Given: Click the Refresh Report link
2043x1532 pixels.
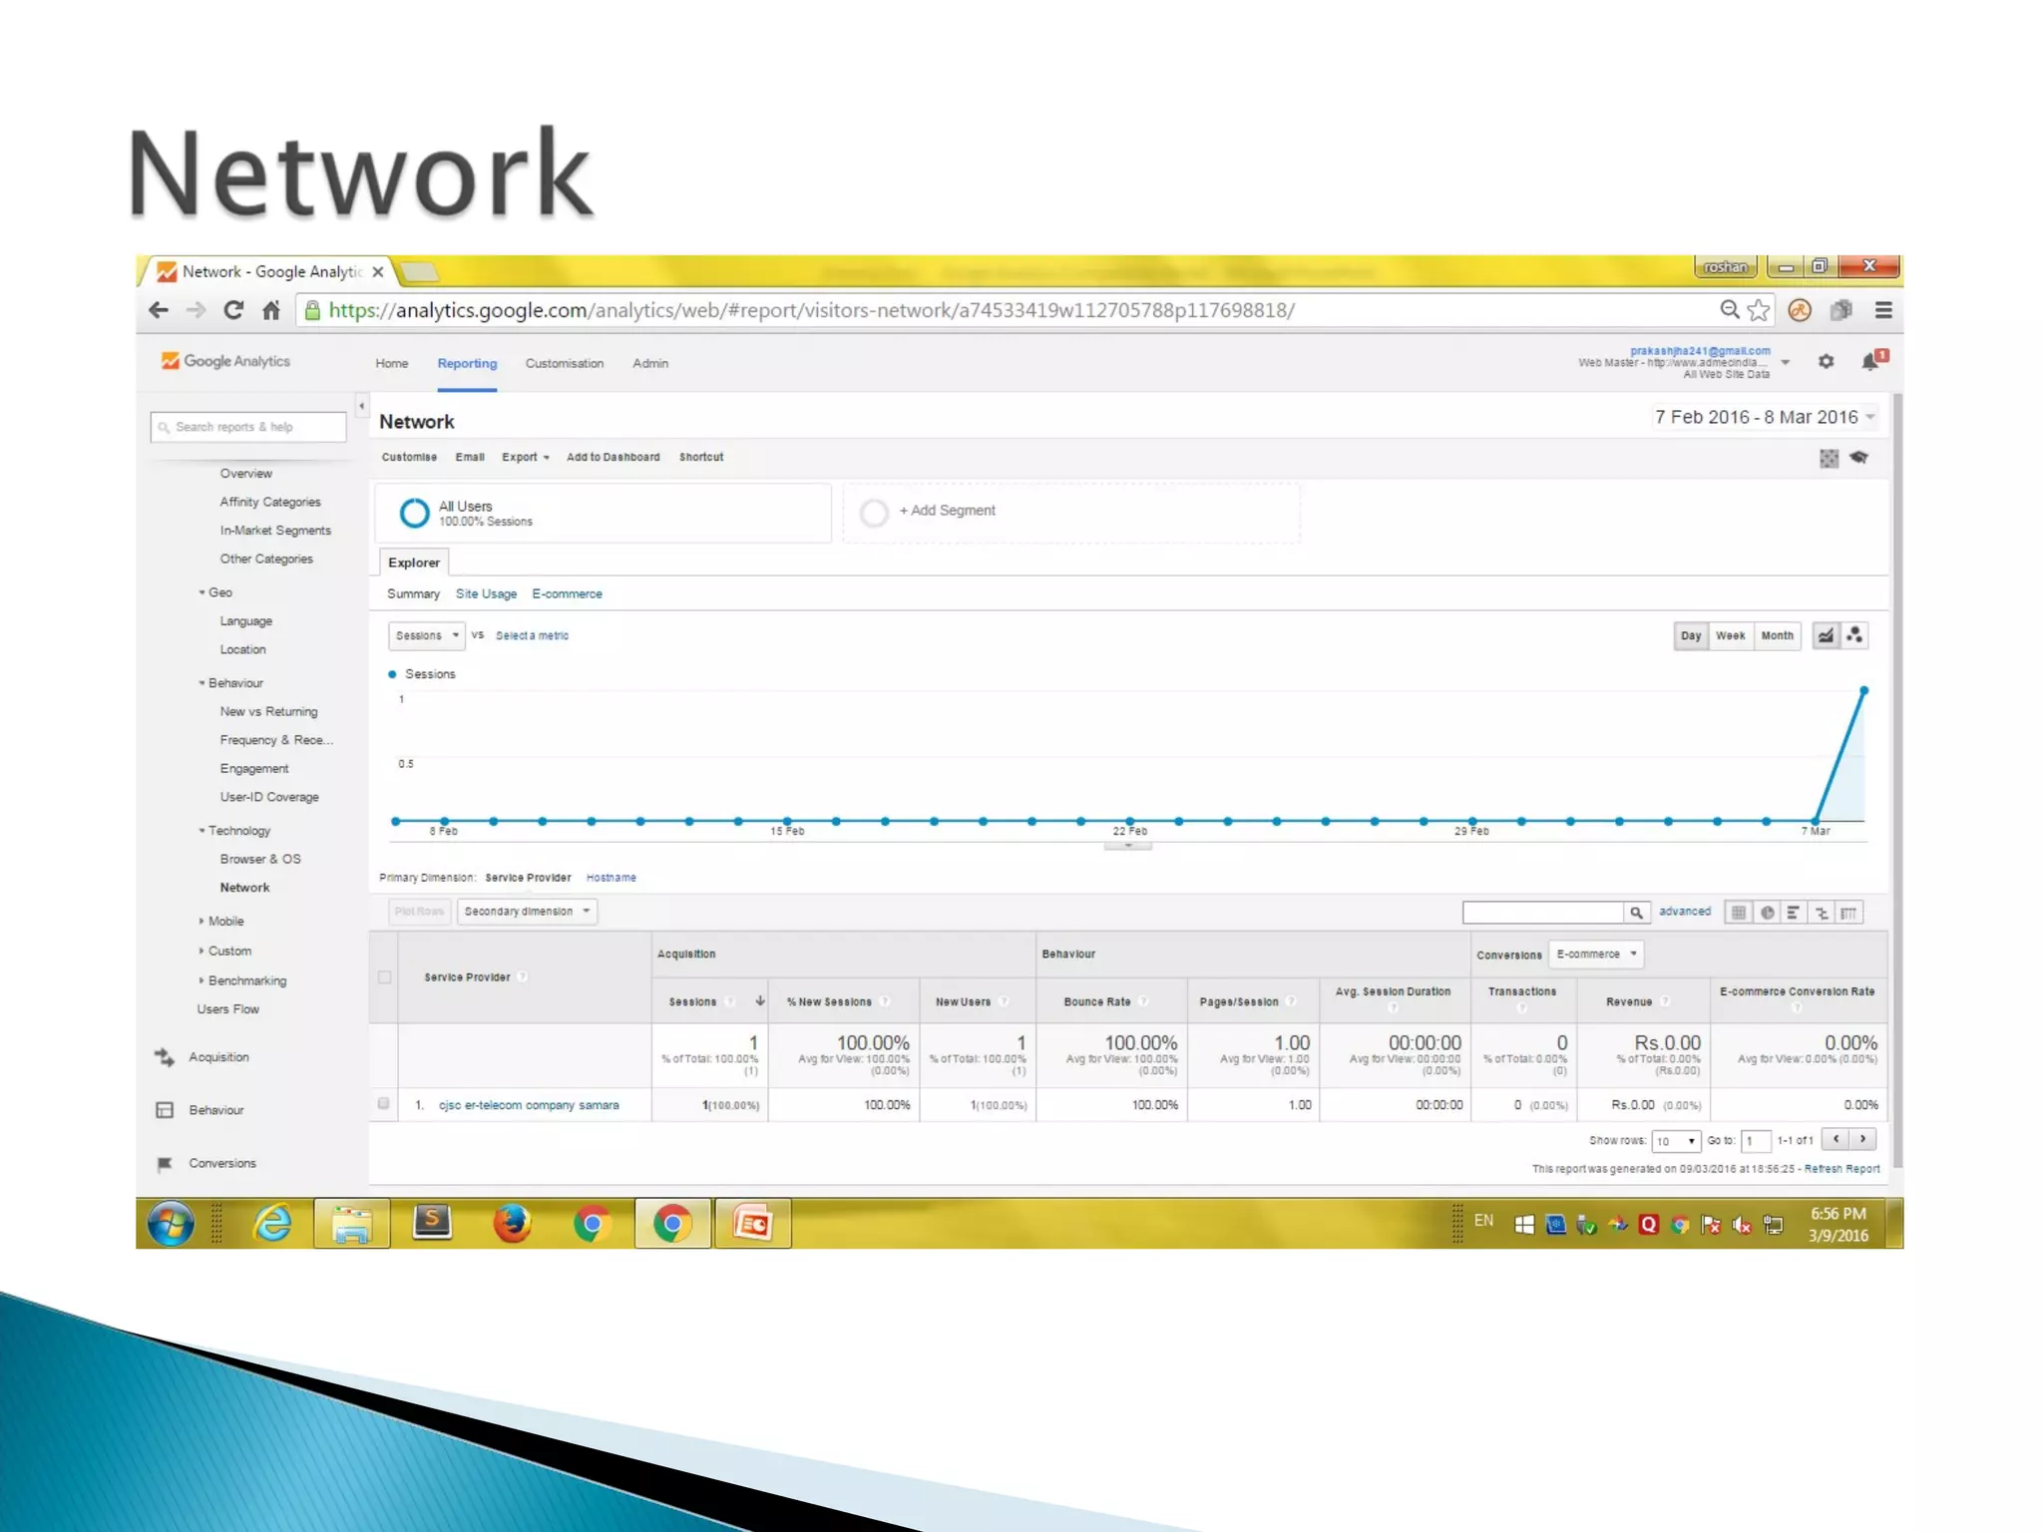Looking at the screenshot, I should [1841, 1169].
